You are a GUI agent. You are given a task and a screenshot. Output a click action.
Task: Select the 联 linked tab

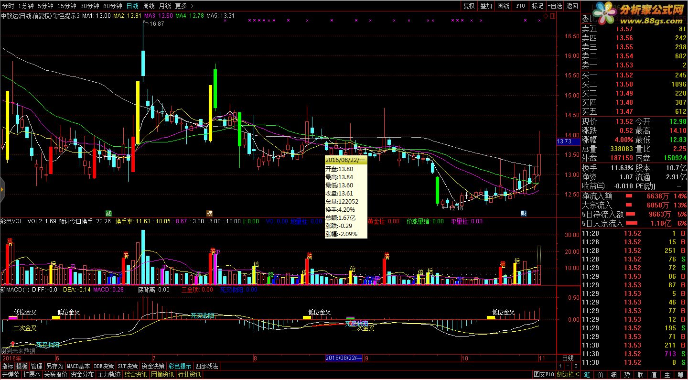point(640,375)
